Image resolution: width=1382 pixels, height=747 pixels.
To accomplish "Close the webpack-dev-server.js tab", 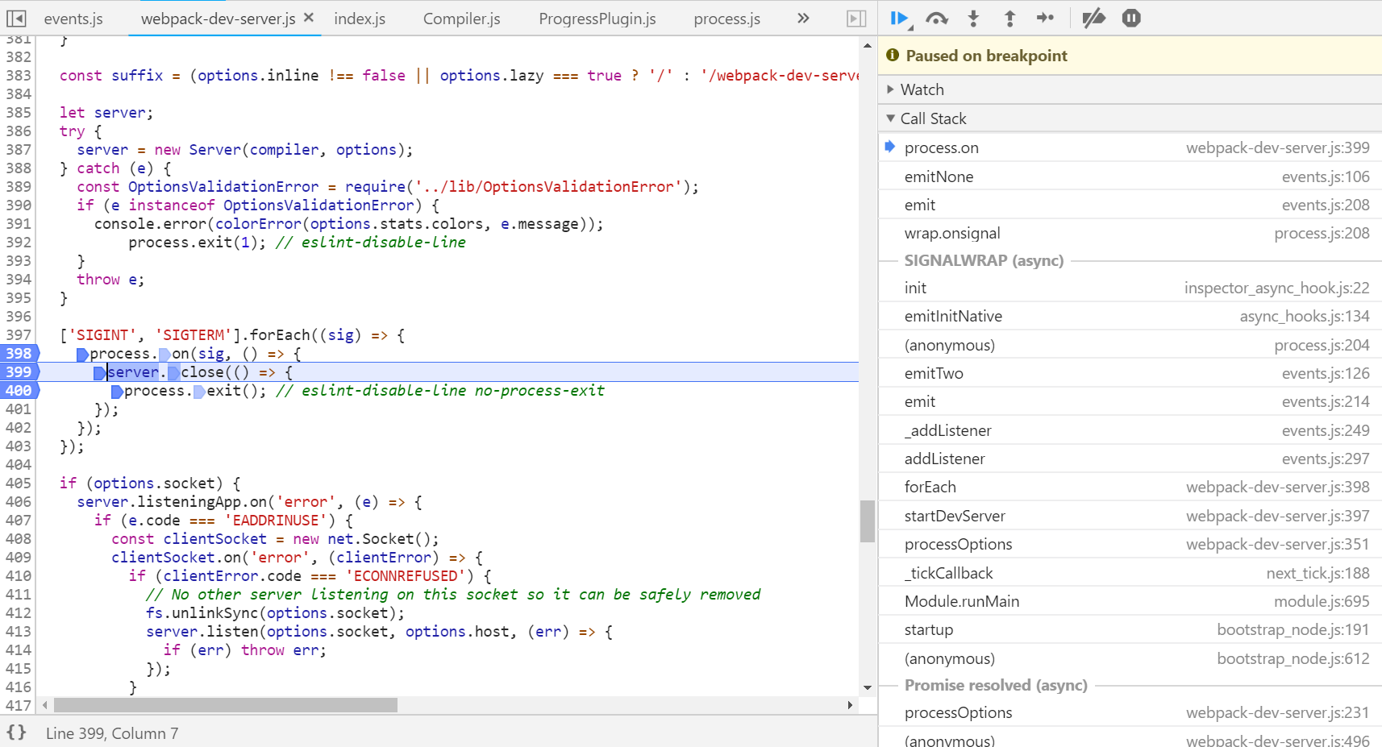I will point(308,18).
